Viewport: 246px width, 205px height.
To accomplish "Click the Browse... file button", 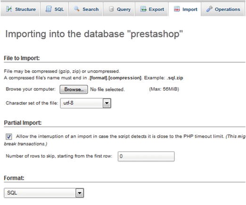I will 74,90.
